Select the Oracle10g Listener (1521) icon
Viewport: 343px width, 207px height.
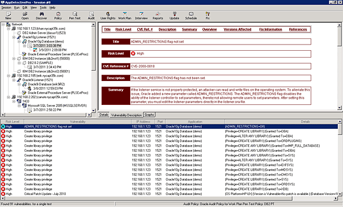[x=19, y=37]
